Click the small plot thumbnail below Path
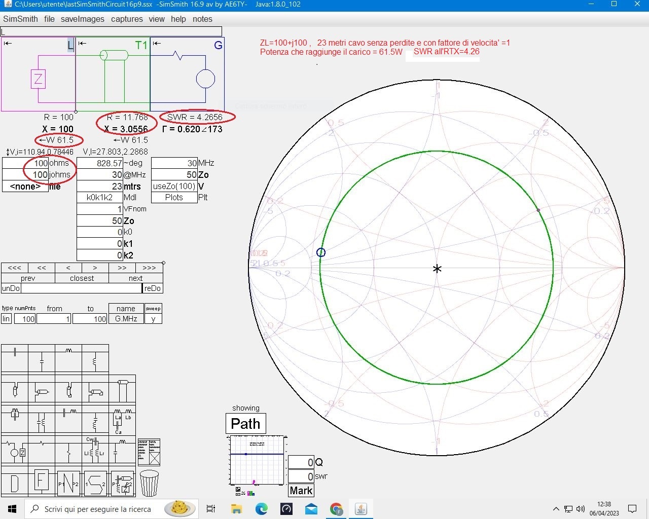This screenshot has width=649, height=519. (257, 460)
